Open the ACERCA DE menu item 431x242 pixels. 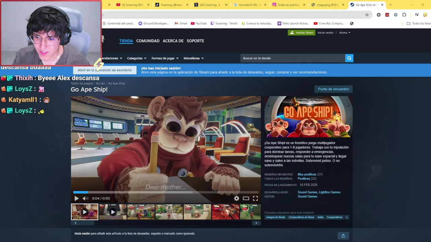173,41
